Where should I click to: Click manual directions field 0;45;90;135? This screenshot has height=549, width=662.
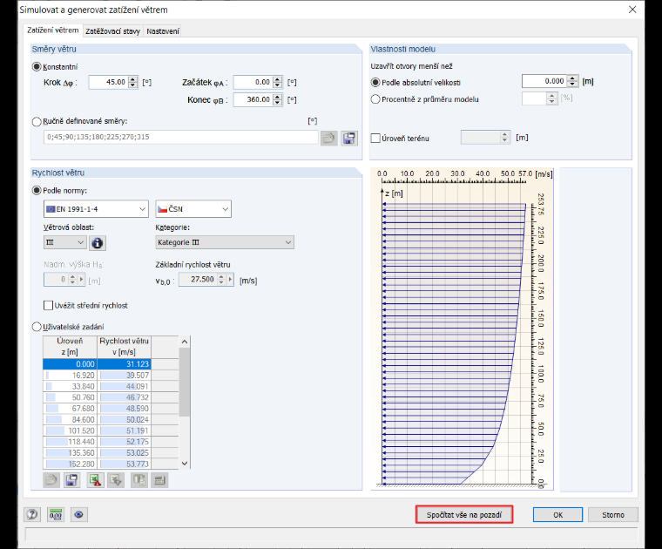point(180,137)
